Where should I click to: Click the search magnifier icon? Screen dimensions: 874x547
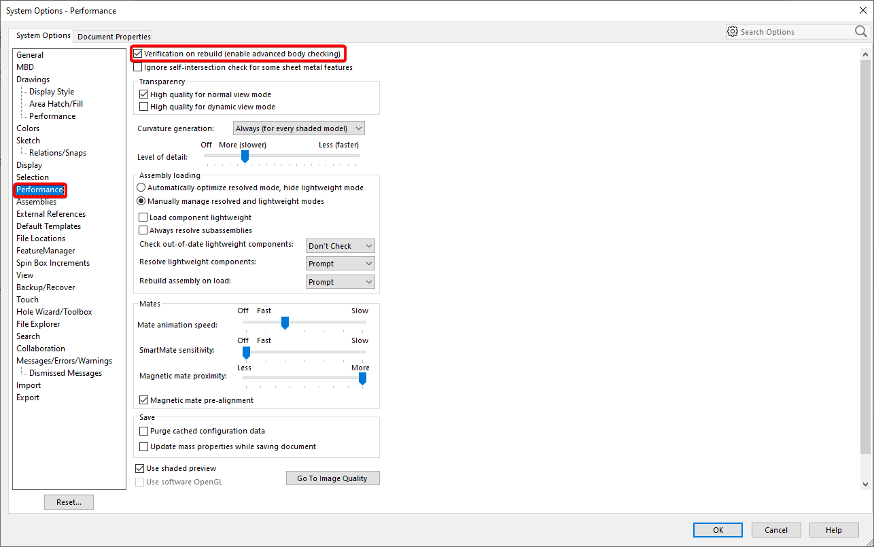860,31
